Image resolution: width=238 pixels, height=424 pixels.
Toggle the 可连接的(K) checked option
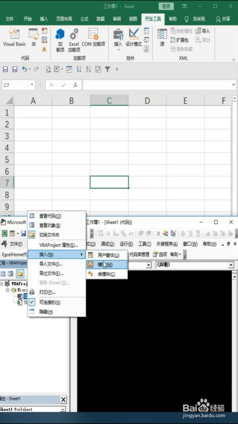(x=57, y=302)
